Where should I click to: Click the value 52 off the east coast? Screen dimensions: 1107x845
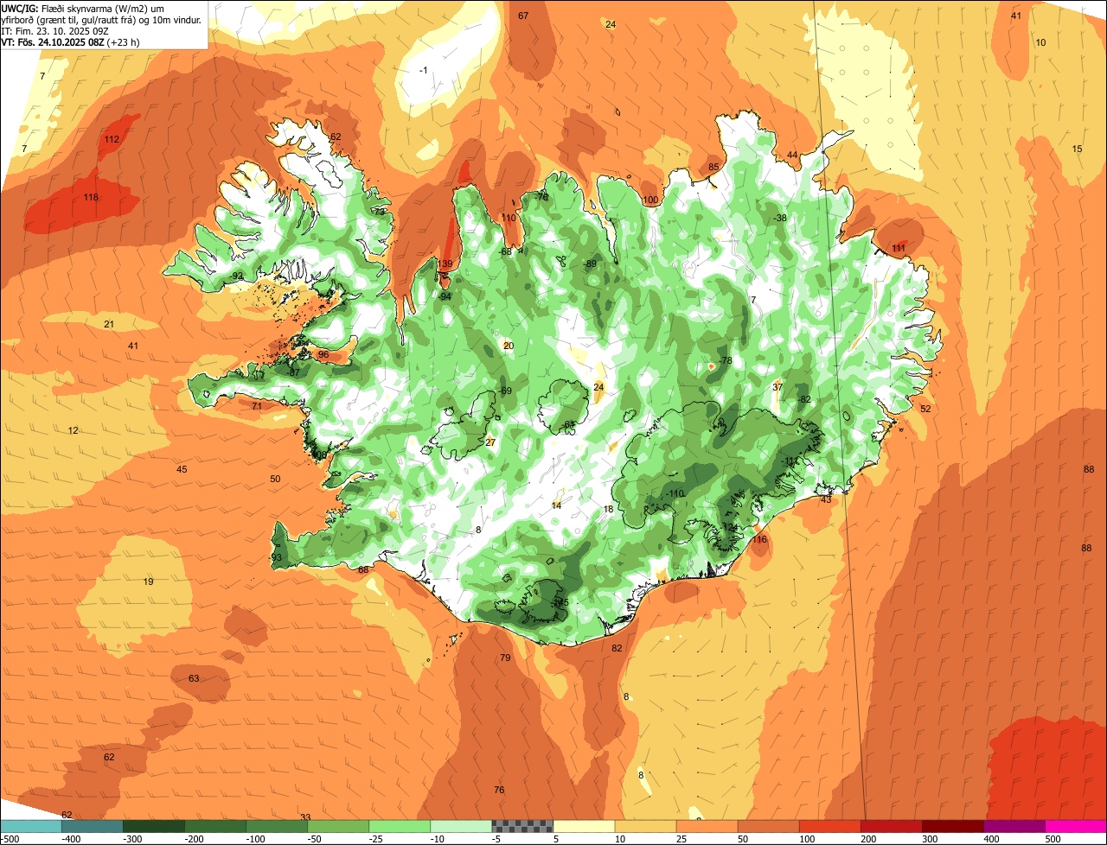tap(925, 410)
